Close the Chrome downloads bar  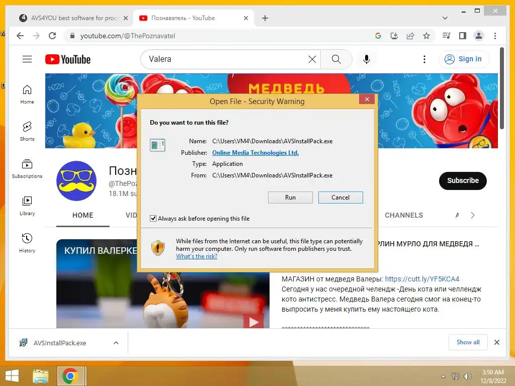tap(496, 342)
